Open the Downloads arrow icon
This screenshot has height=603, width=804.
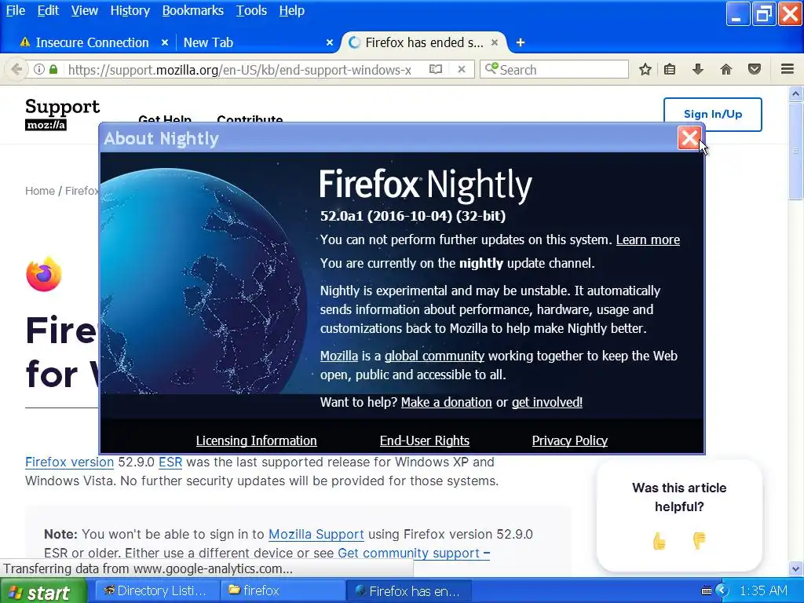coord(698,69)
